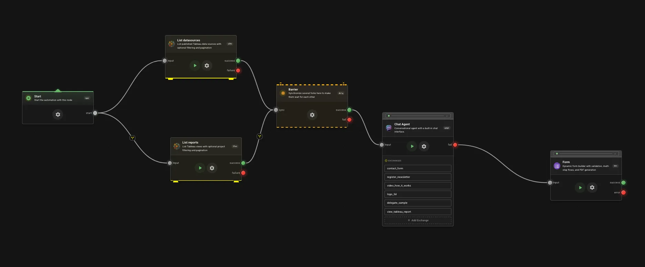Click the List reports node title
This screenshot has width=645, height=267.
190,142
